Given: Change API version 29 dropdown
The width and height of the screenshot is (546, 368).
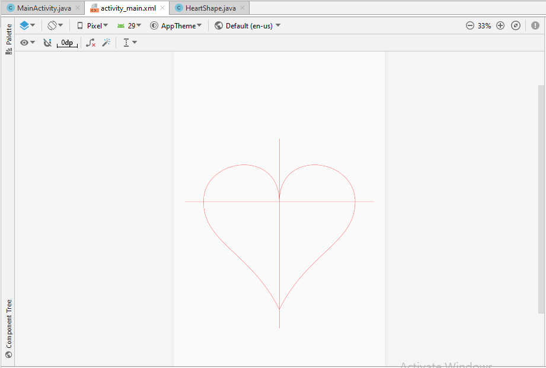Looking at the screenshot, I should (x=129, y=25).
